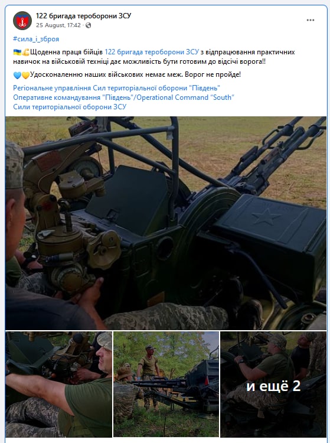Click the flexed biceps emoji
The image size is (330, 443).
tap(26, 52)
